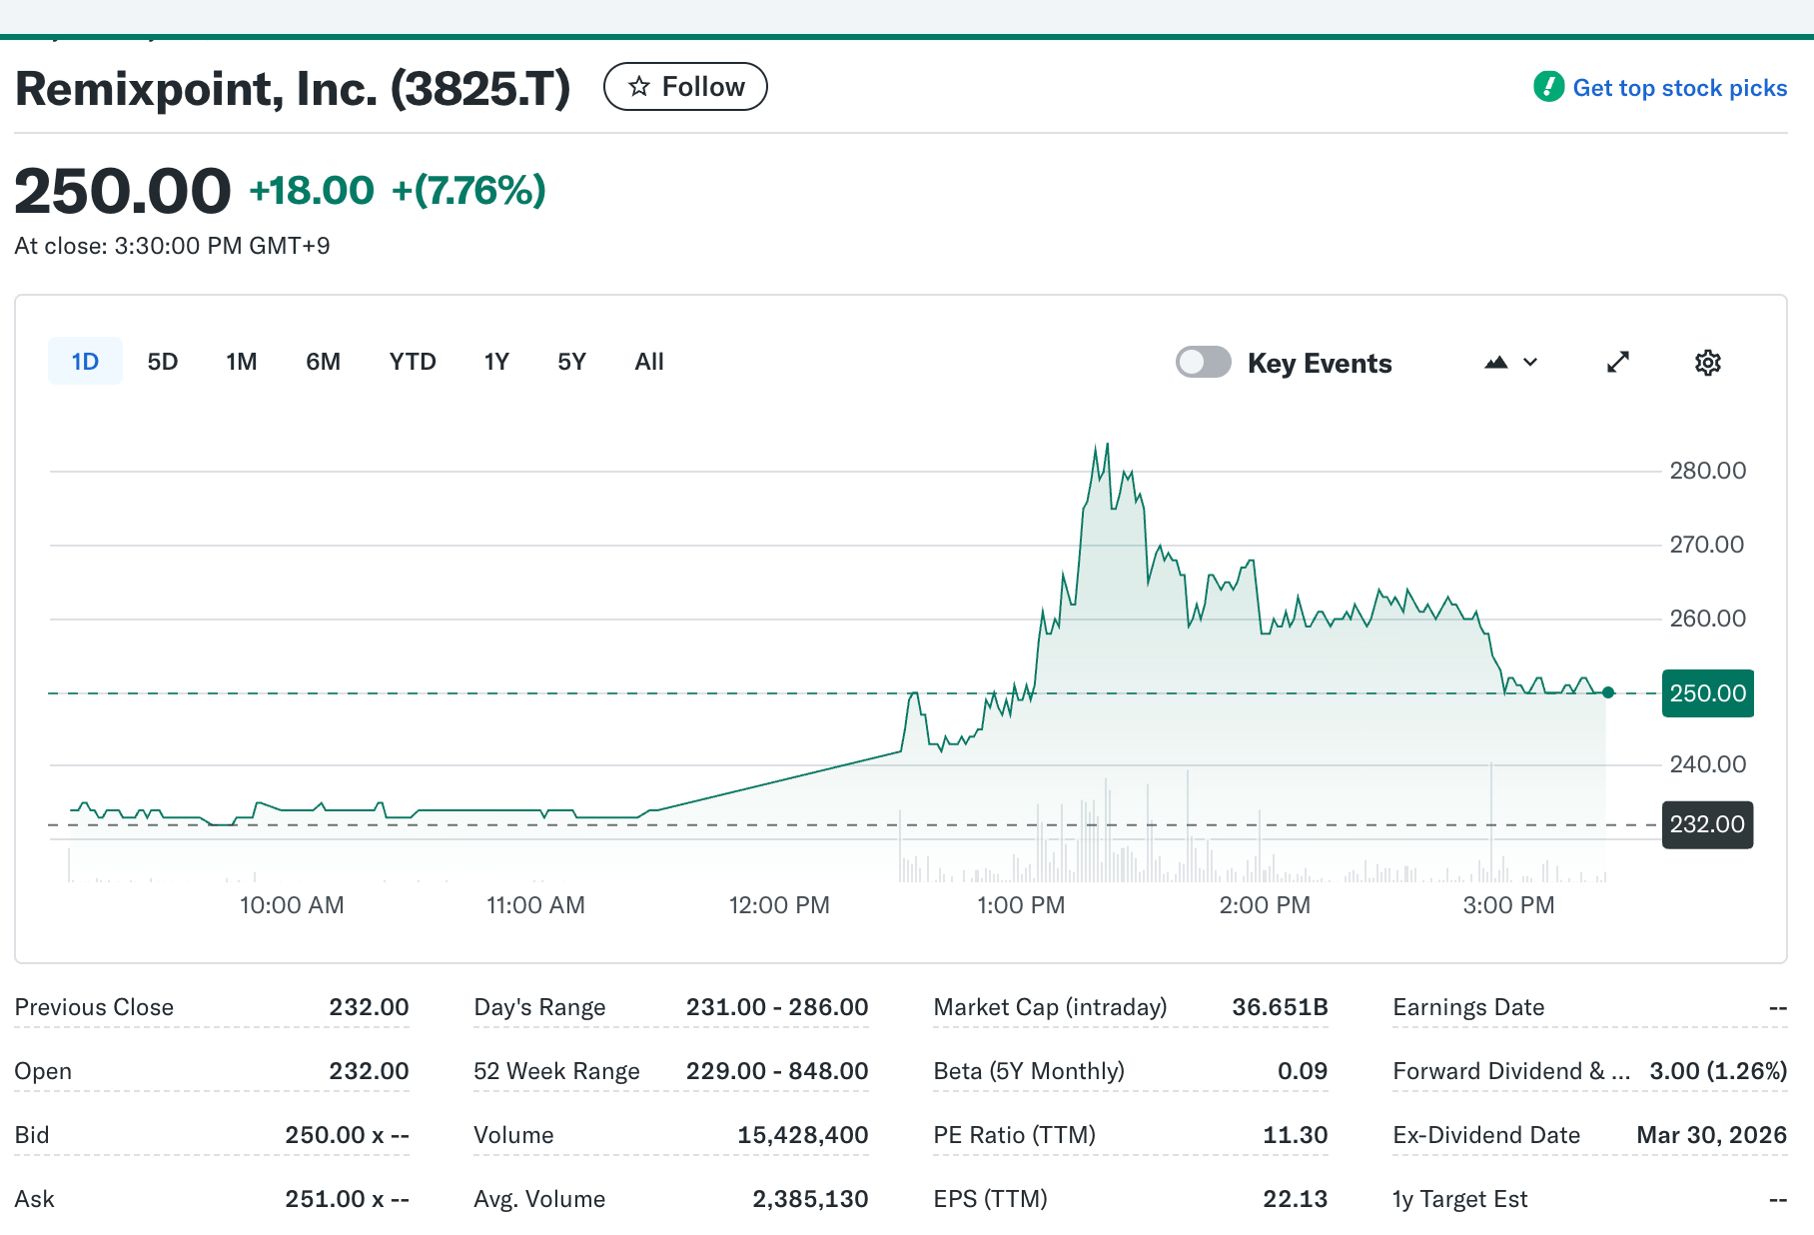This screenshot has height=1235, width=1814.
Task: Toggle the Key Events switch
Action: point(1203,363)
